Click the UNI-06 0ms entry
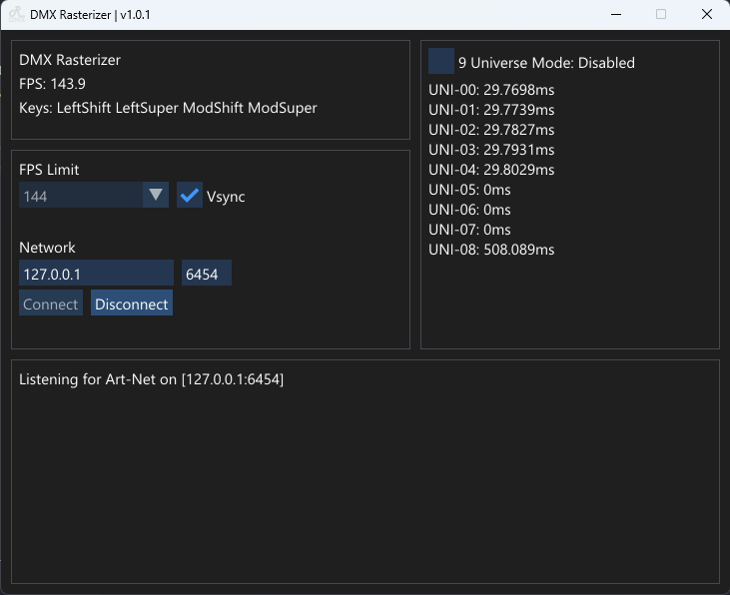The height and width of the screenshot is (595, 730). click(469, 210)
